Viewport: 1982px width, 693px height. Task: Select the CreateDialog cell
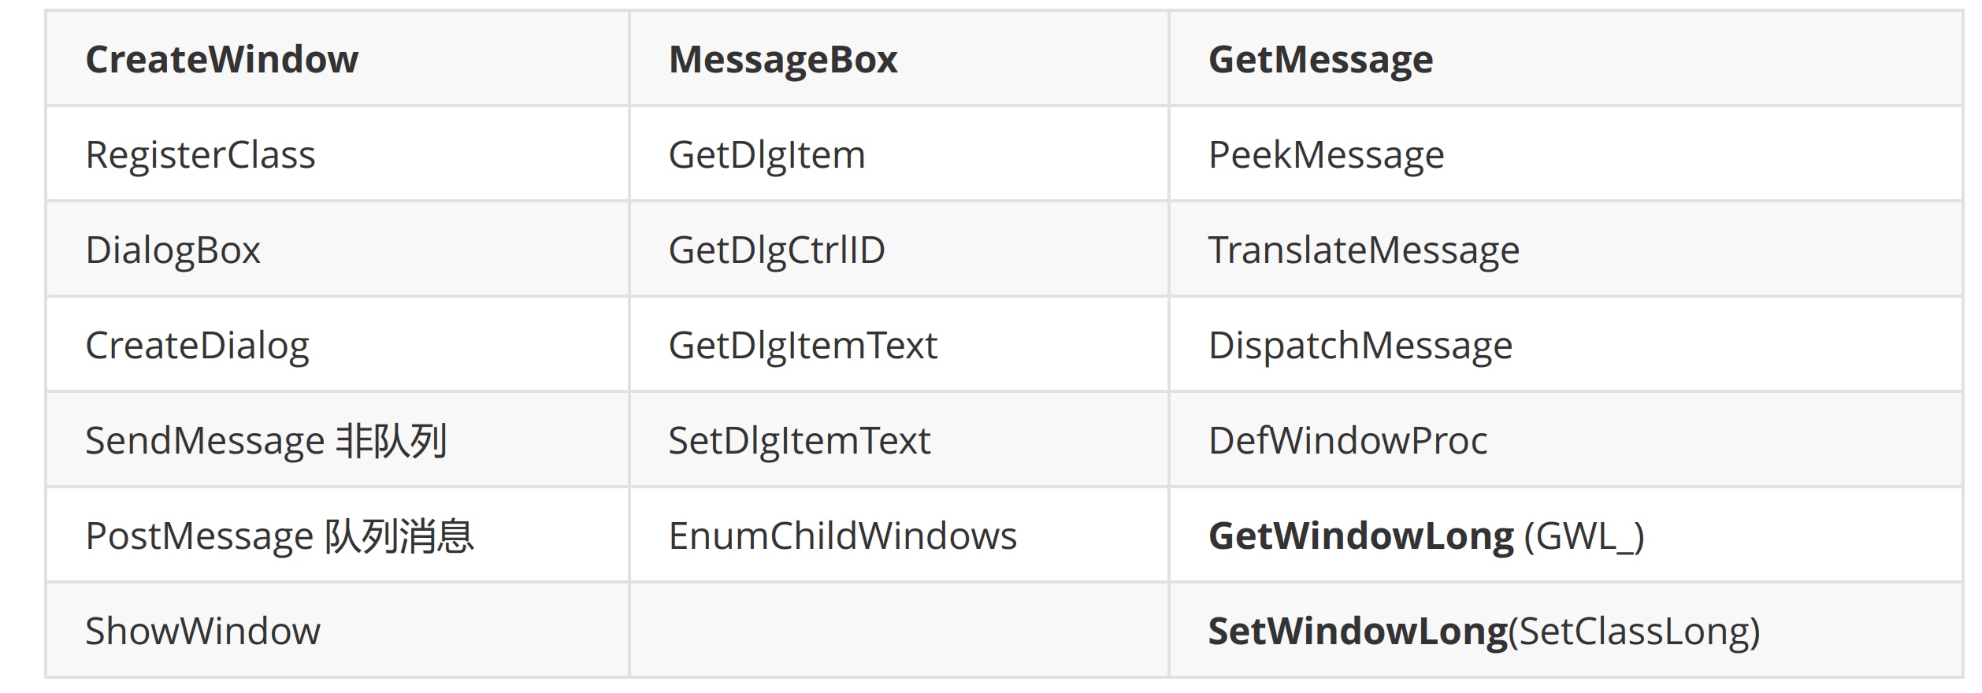[x=197, y=346]
